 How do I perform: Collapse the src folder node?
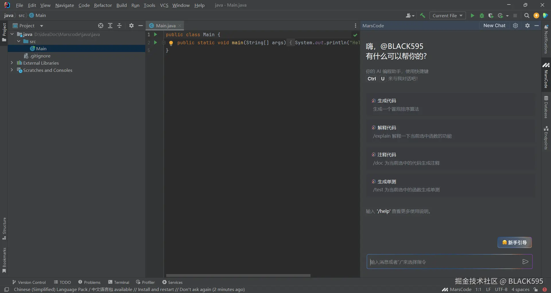(19, 41)
